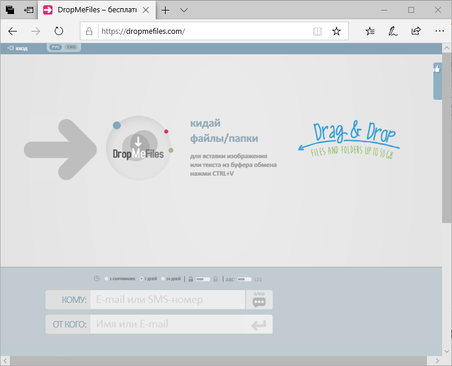Click the set tabs aside icon
This screenshot has height=366, width=452.
(x=29, y=10)
